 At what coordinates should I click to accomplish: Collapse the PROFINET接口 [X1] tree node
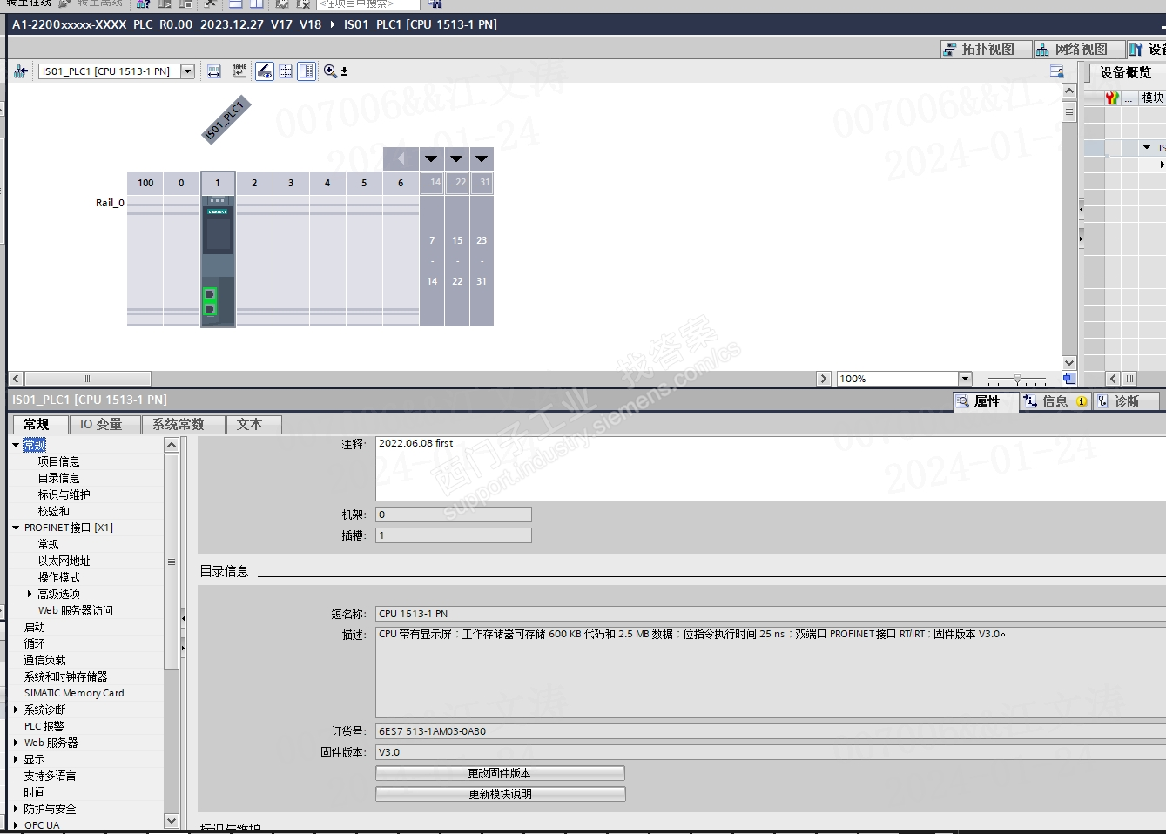(x=16, y=528)
